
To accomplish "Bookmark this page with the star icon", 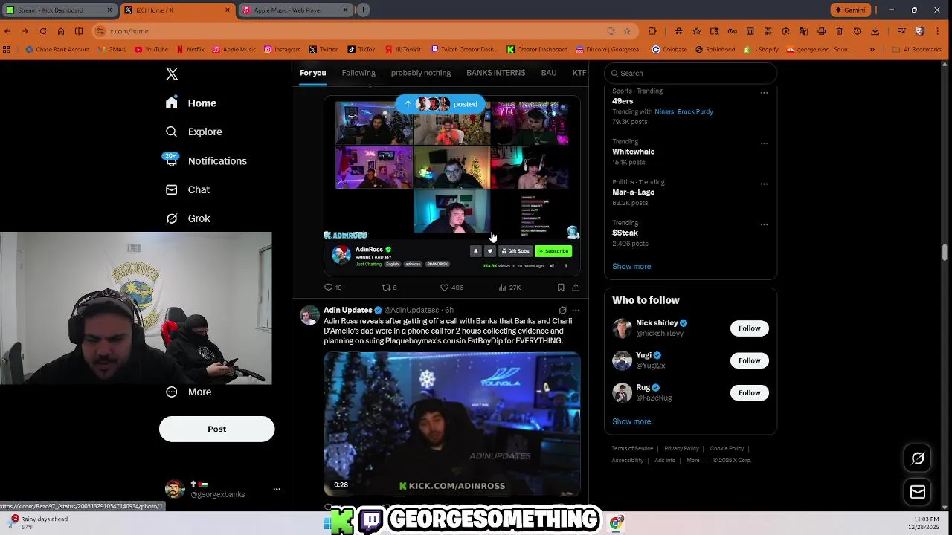I will pyautogui.click(x=627, y=31).
